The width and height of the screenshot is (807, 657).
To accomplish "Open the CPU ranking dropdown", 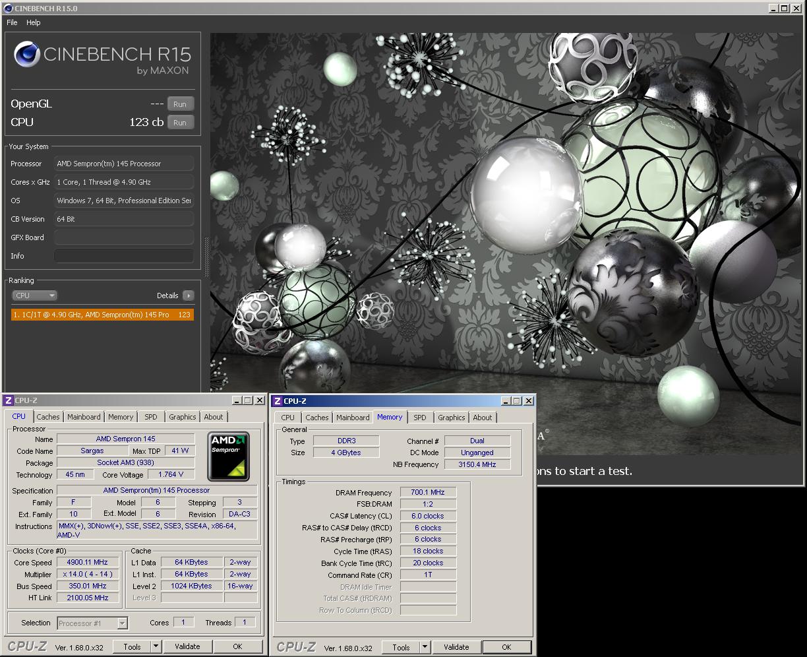I will point(35,296).
